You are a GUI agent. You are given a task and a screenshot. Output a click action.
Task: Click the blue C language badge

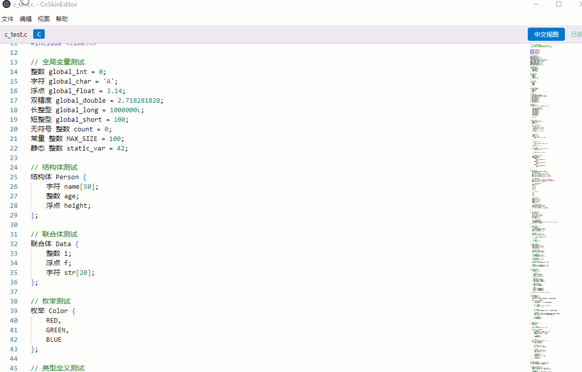pos(39,34)
